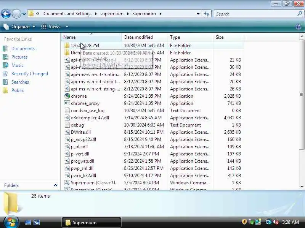Click the Supermium taskbar button

(91, 223)
